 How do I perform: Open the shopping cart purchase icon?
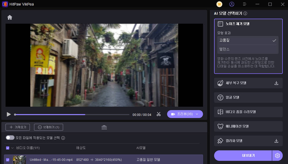219,4
